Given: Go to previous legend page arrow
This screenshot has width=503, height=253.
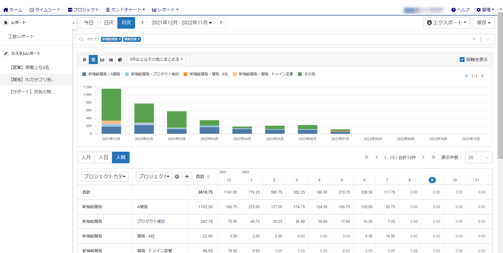Looking at the screenshot, I should [466, 76].
